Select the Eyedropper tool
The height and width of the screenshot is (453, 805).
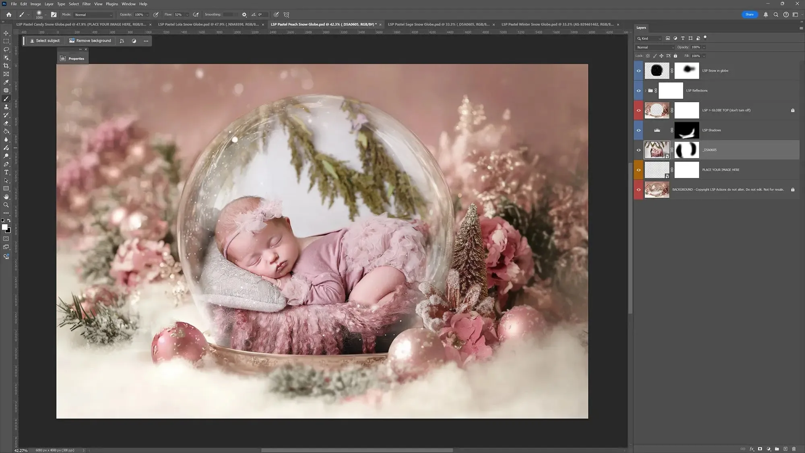[x=6, y=82]
